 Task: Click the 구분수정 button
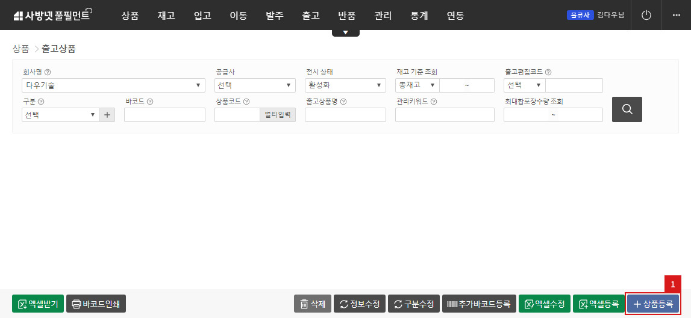(414, 304)
